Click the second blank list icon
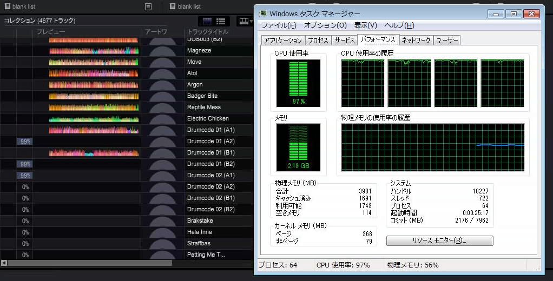 [173, 6]
